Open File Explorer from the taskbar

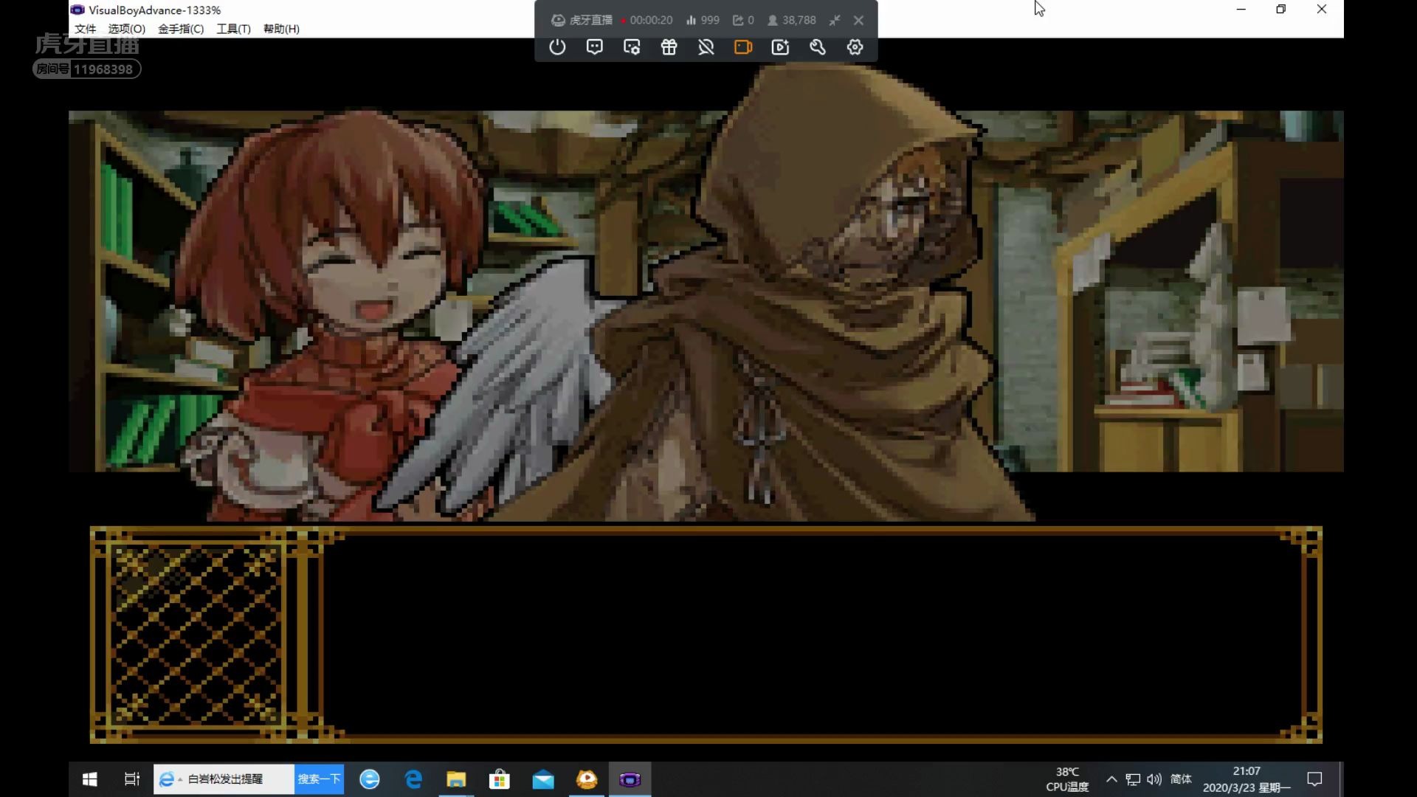(456, 779)
